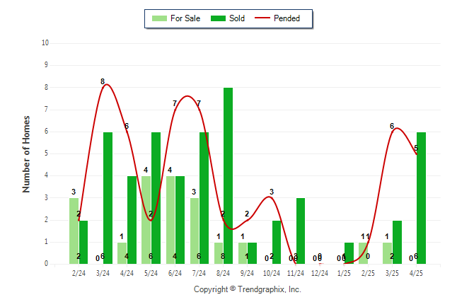Click the 1/25 Sold bar

(349, 253)
